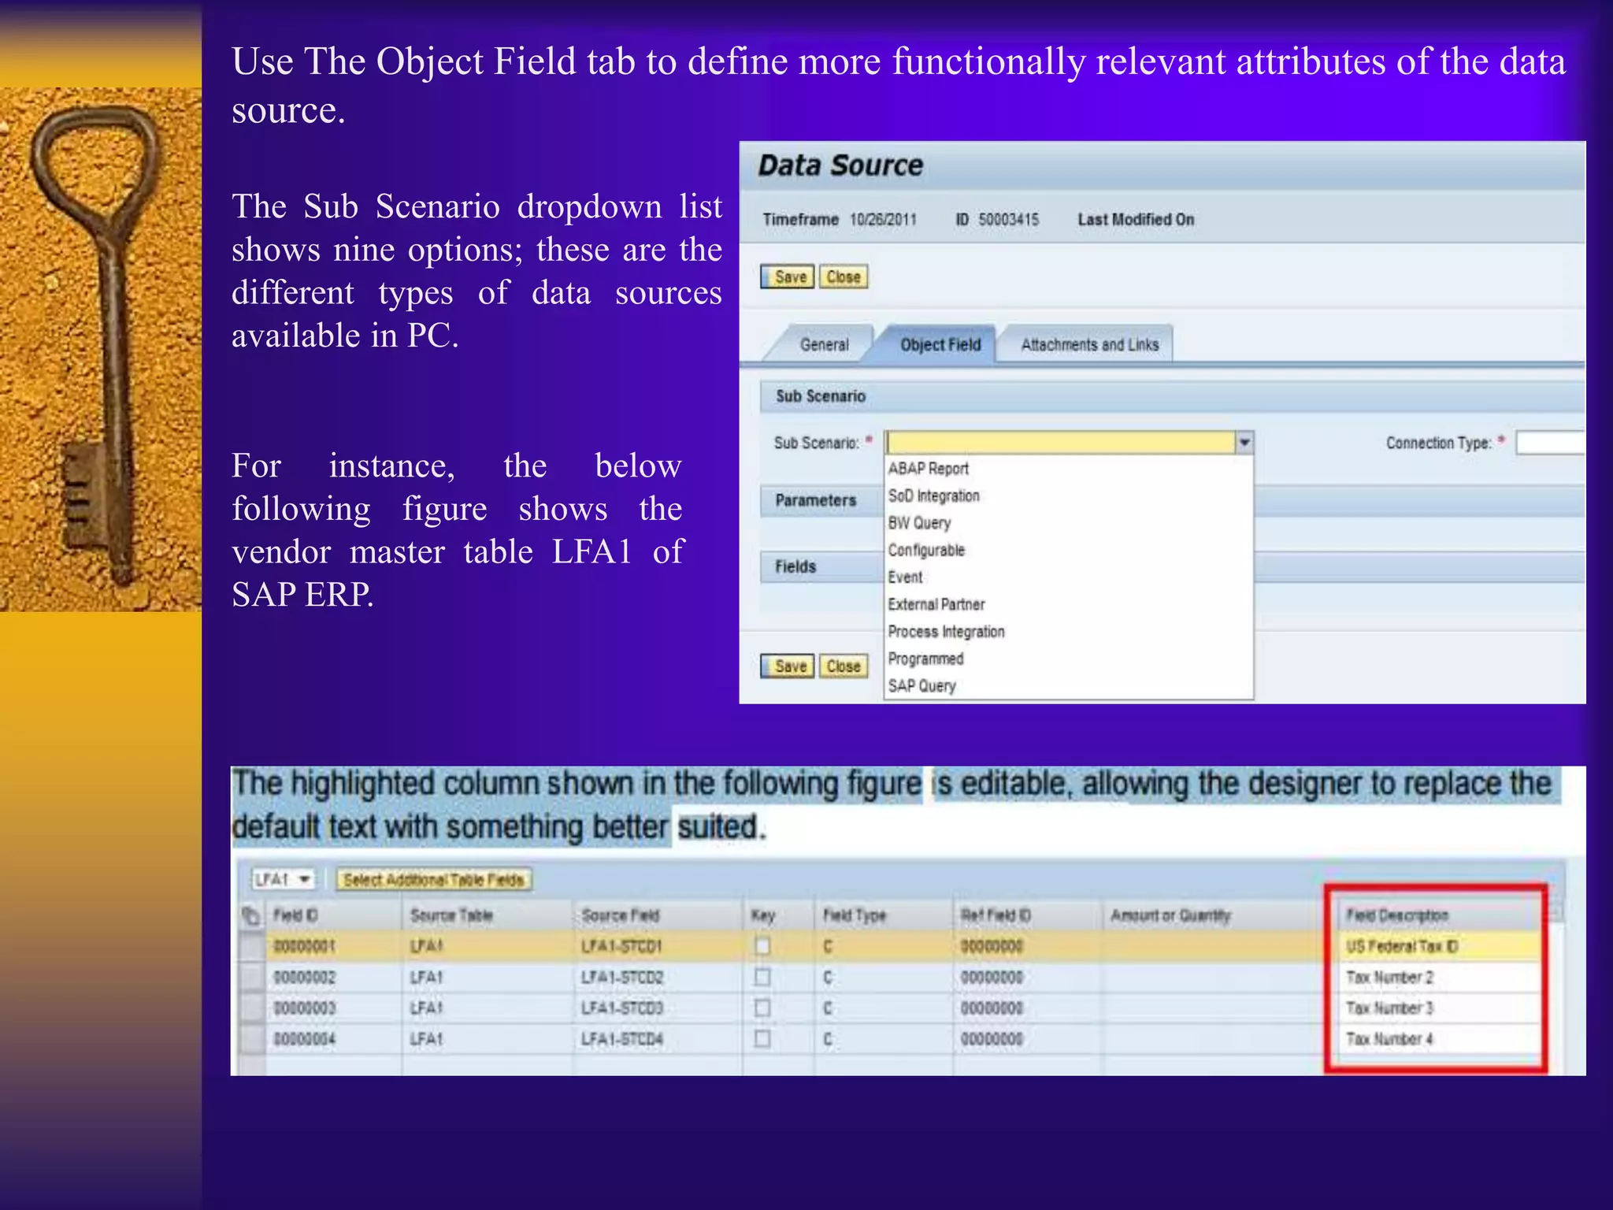Select row selector for field 00000003
Viewport: 1613px width, 1210px height.
252,1008
